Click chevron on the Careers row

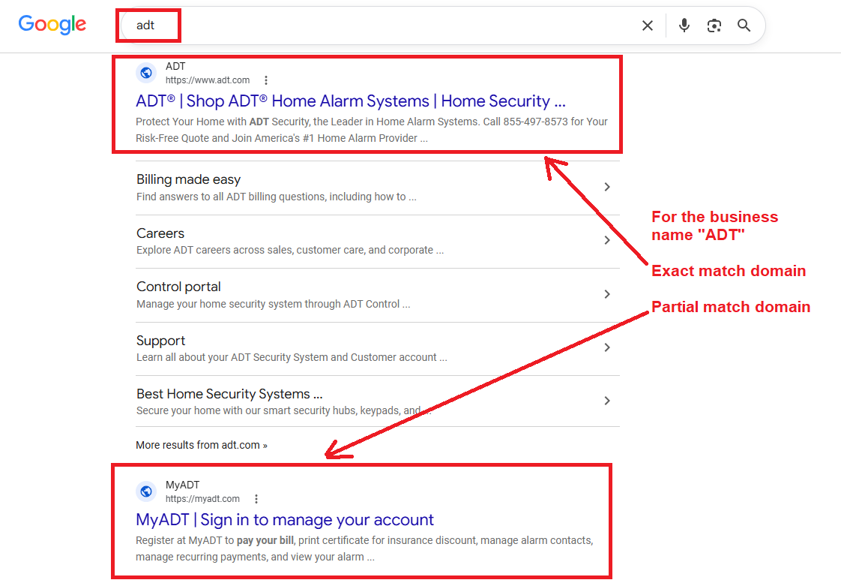point(607,240)
